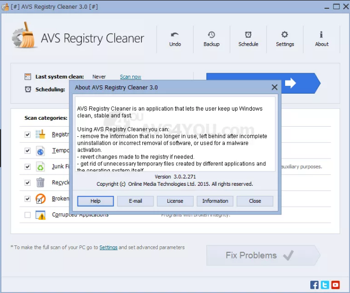Enable the Corrupted Applications checkbox

click(x=28, y=215)
